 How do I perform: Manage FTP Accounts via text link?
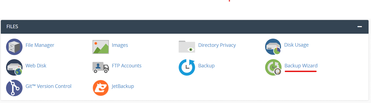coord(127,66)
